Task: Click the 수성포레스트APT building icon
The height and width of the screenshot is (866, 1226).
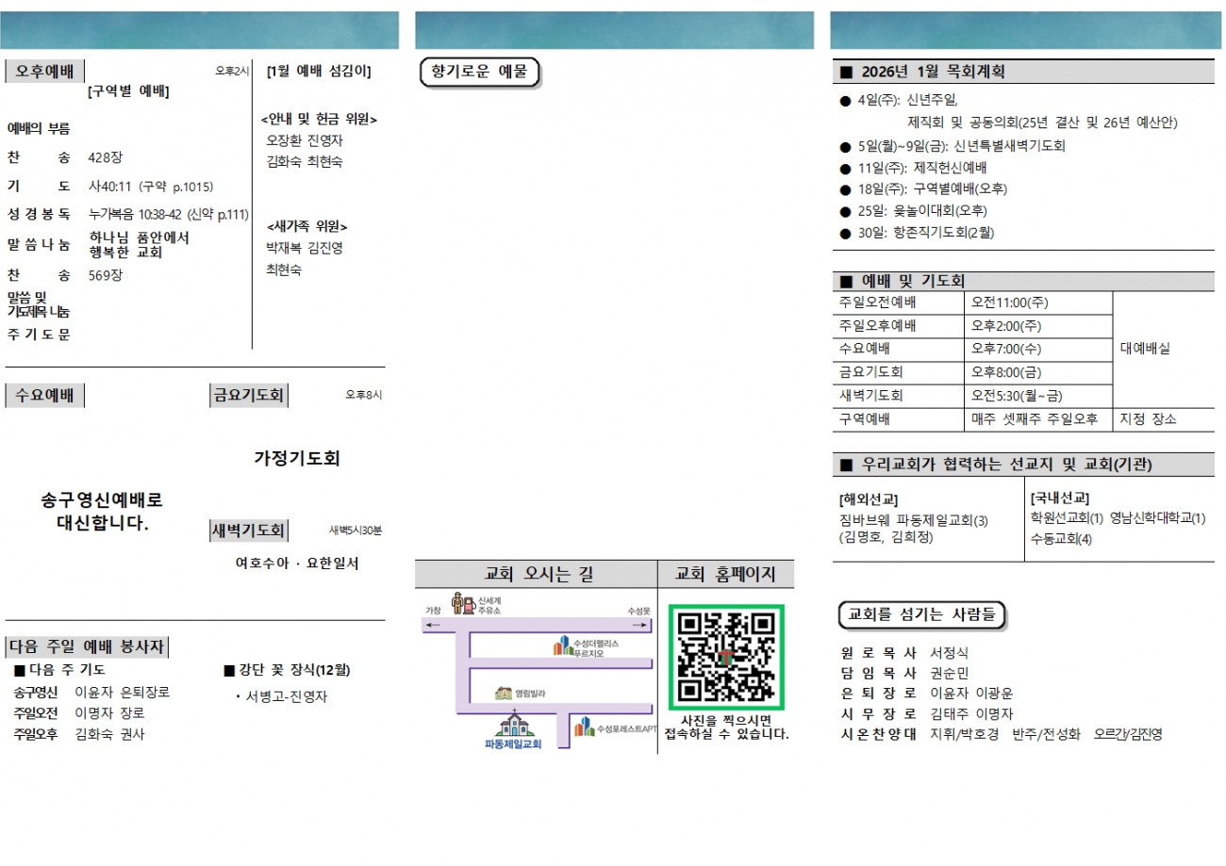Action: point(585,727)
